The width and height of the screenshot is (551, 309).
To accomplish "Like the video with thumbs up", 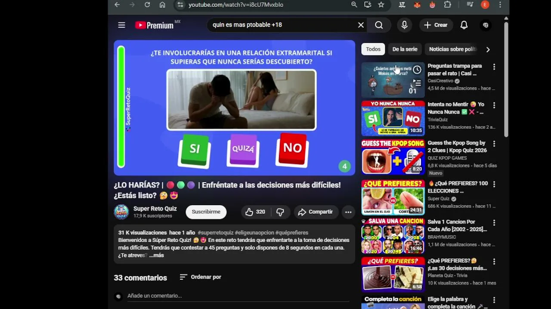I will [256, 212].
